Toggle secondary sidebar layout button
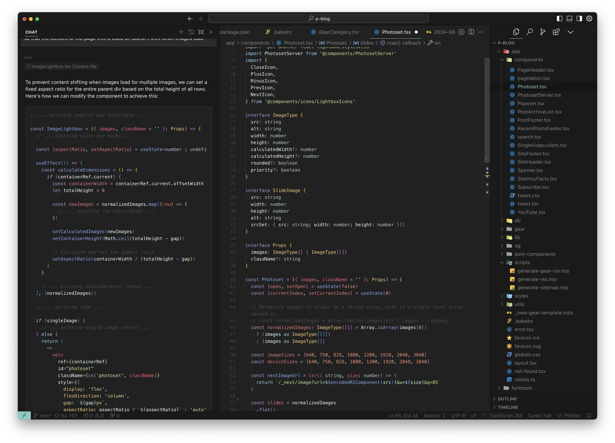615x443 pixels. point(579,19)
